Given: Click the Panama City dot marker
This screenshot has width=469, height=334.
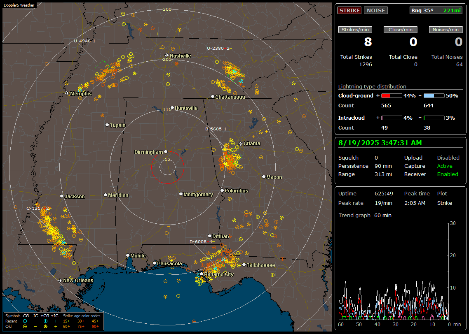Looking at the screenshot, I should [x=202, y=274].
